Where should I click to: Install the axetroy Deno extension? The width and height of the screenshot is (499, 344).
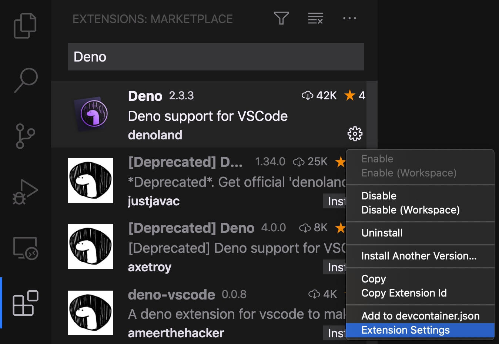coord(335,267)
